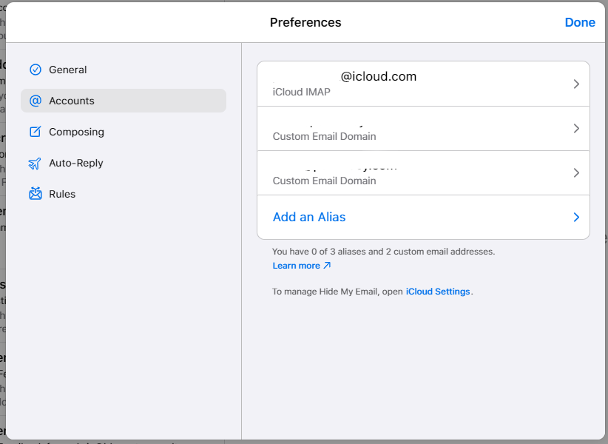This screenshot has width=608, height=444.
Task: Click the external arrow icon after Learn more
Action: coord(327,266)
